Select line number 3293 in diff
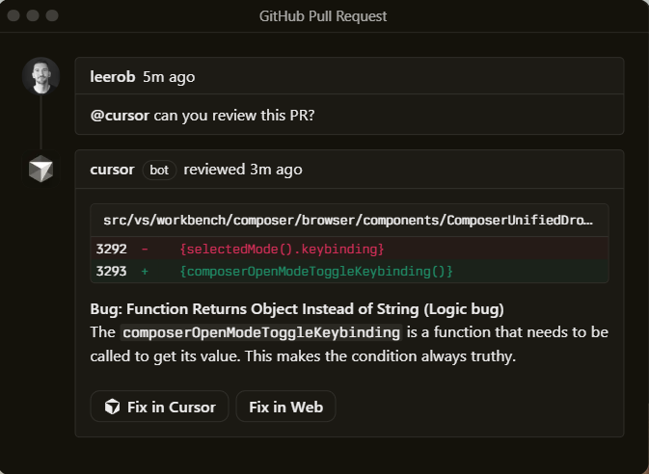649x474 pixels. point(111,272)
